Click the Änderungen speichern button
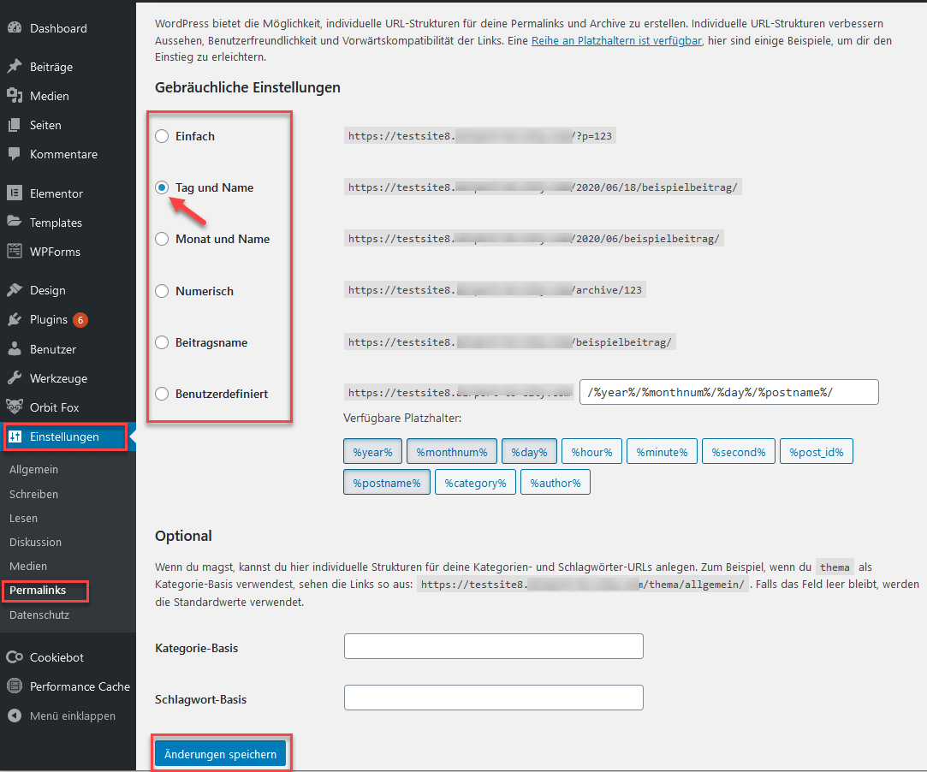 coord(220,754)
